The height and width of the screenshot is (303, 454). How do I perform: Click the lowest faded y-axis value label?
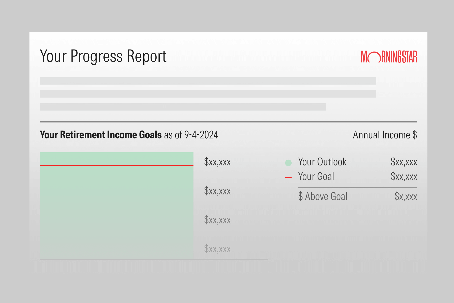click(x=217, y=249)
